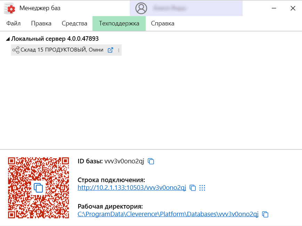Image resolution: width=302 pixels, height=226 pixels.
Task: Click the share icon beside Склад 15
Action: (16, 50)
